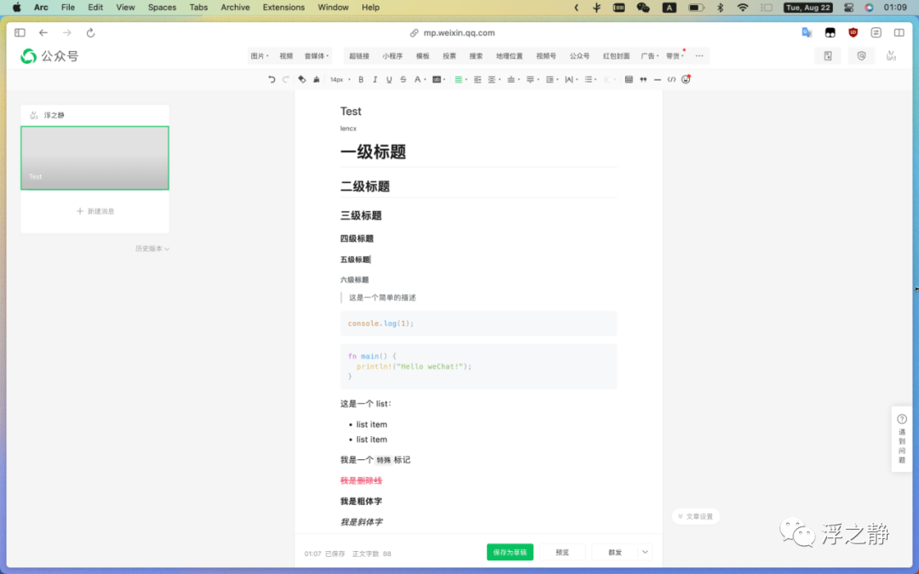Click 保存为草稿 to save the draft
Screen dimensions: 919x574
tap(510, 553)
